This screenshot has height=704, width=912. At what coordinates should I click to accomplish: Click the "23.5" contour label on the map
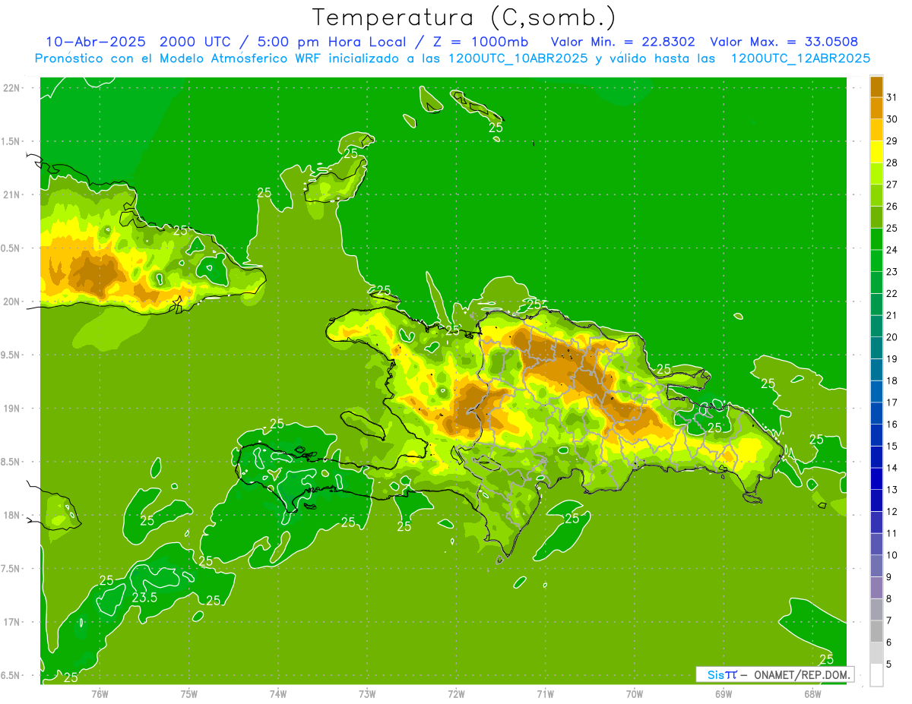tap(144, 598)
